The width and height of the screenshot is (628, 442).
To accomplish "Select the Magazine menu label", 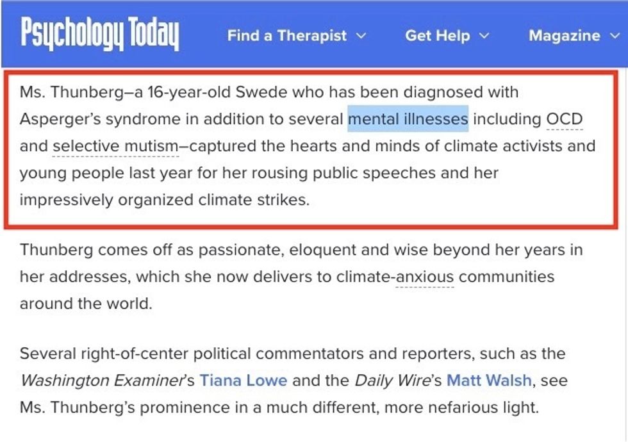I will (565, 36).
